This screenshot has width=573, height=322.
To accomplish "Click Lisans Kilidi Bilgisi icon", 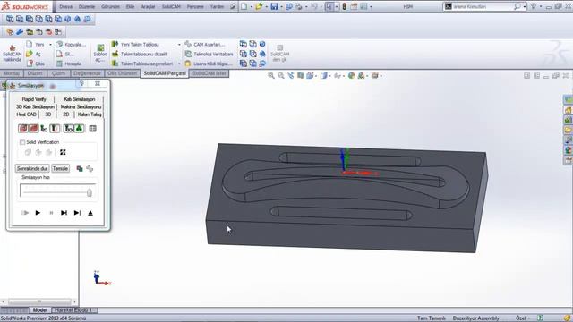I will tap(188, 64).
